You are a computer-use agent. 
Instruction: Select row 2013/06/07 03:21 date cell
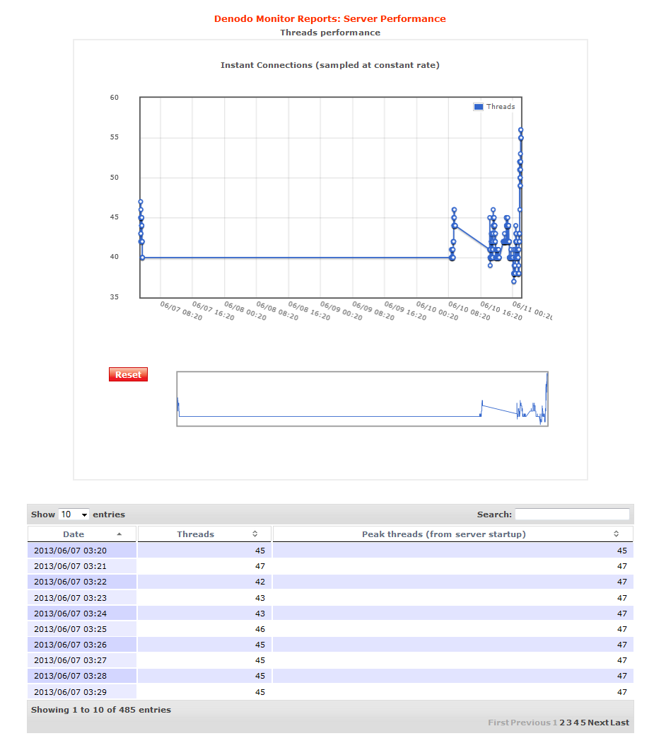[82, 566]
